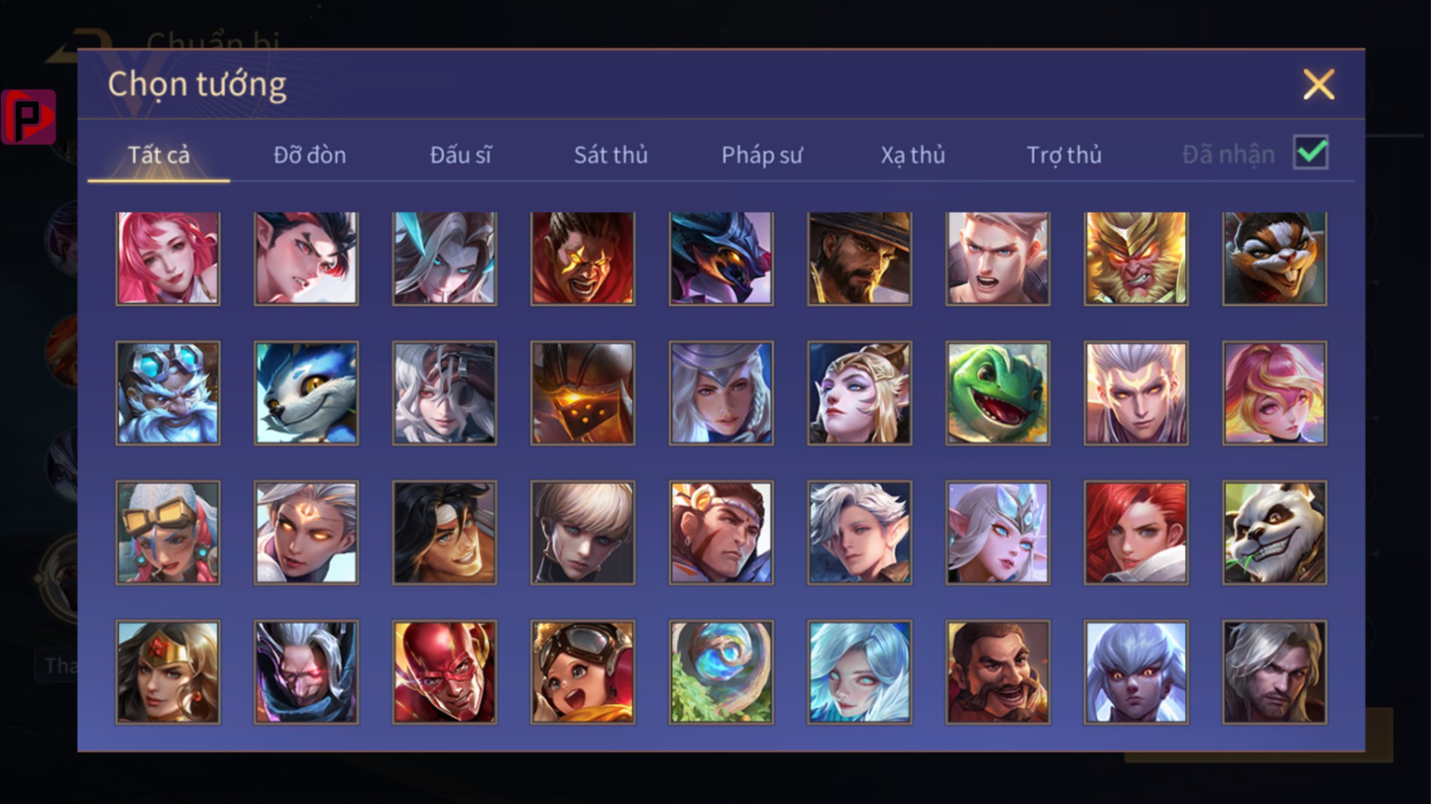1431x804 pixels.
Task: Select the Tất cả tab
Action: pyautogui.click(x=158, y=155)
